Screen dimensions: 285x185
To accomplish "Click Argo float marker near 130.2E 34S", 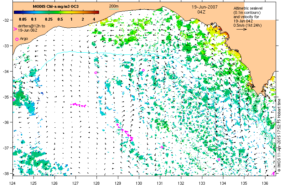I will (x=144, y=70).
